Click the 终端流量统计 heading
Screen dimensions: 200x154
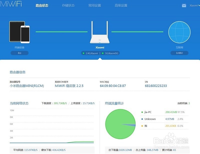coord(114,103)
